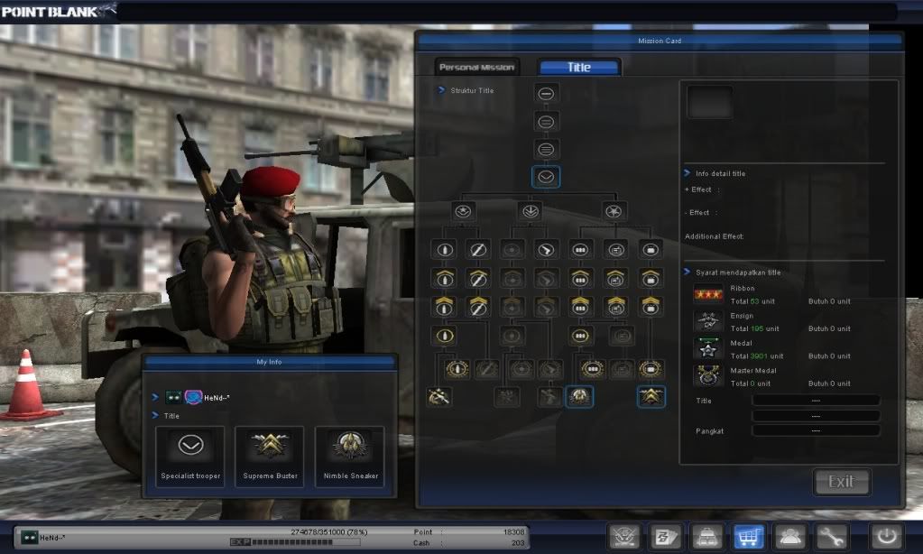The image size is (923, 554).
Task: Click 'Butuh 0 unit' in Master Medal row
Action: (829, 383)
